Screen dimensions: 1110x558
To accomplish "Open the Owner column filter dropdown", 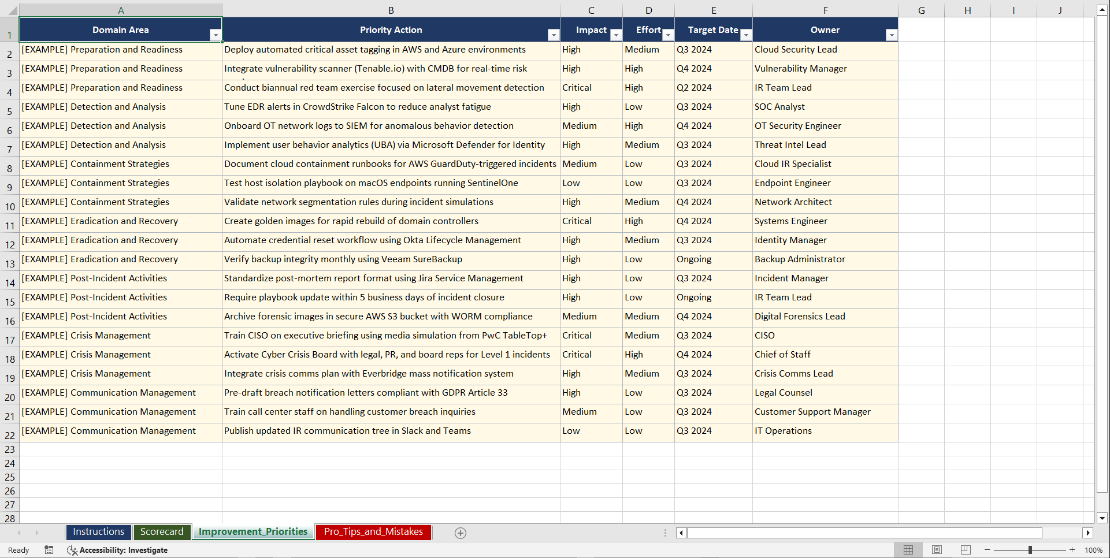I will pyautogui.click(x=892, y=35).
